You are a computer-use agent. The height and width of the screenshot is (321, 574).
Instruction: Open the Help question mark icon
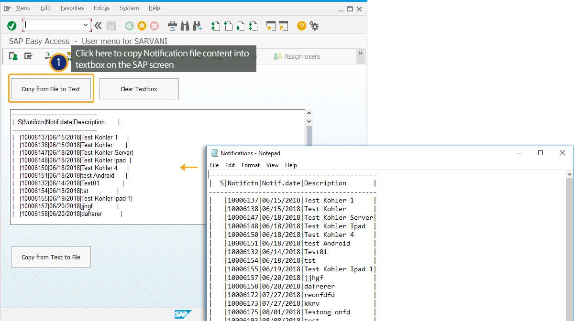(x=301, y=26)
